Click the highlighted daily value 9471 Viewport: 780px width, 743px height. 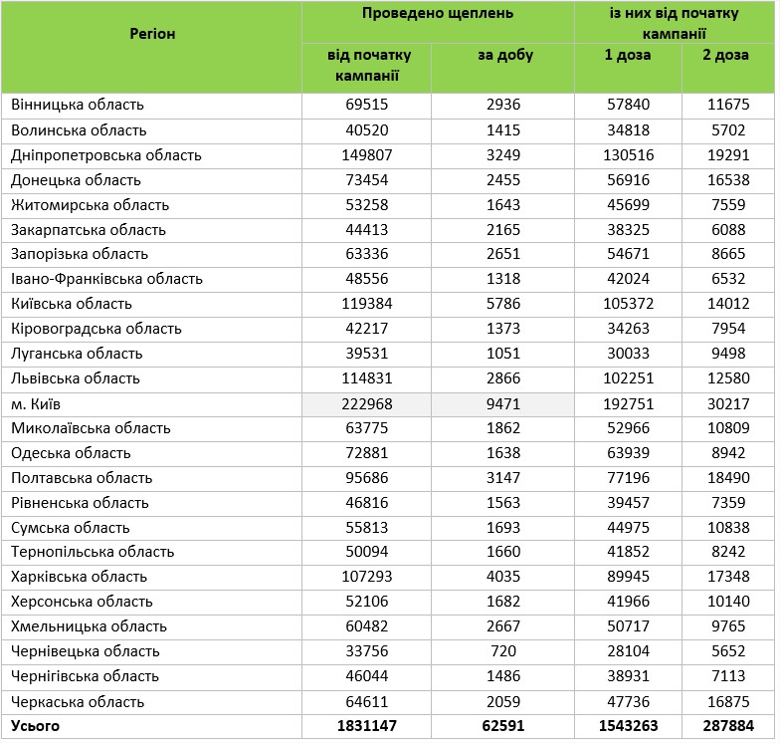click(x=503, y=403)
